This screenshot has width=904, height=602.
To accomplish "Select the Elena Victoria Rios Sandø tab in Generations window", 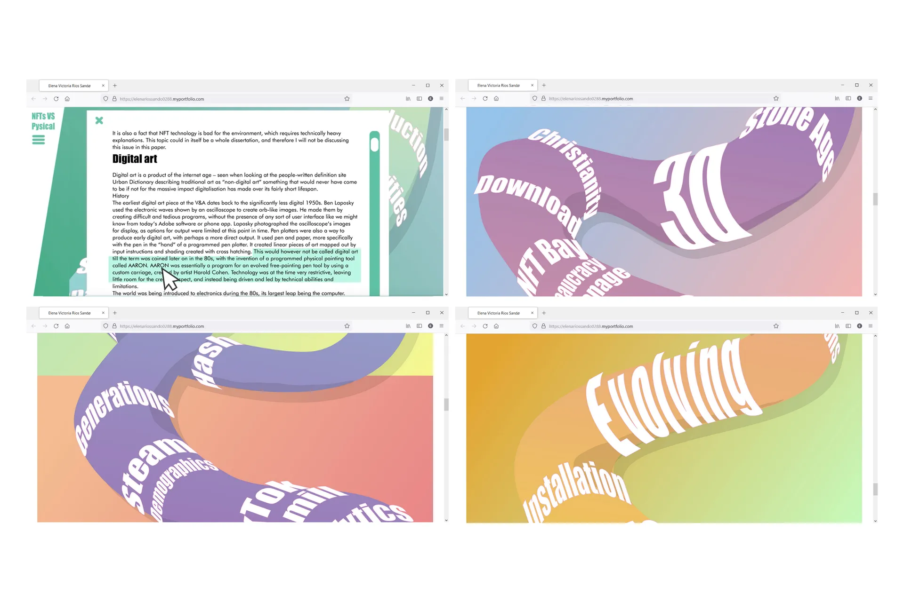I will click(x=69, y=313).
